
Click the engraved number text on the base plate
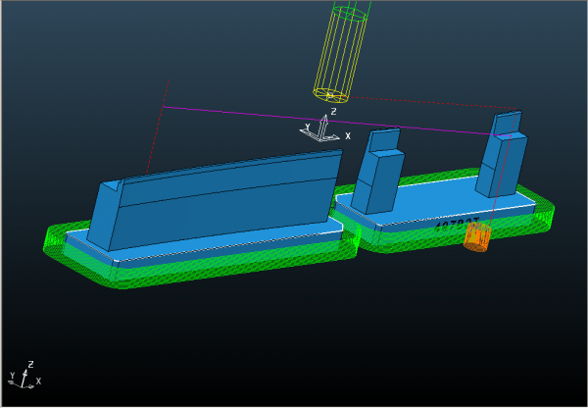point(457,226)
